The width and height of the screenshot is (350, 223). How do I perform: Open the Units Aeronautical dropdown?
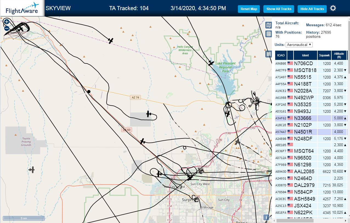[299, 45]
